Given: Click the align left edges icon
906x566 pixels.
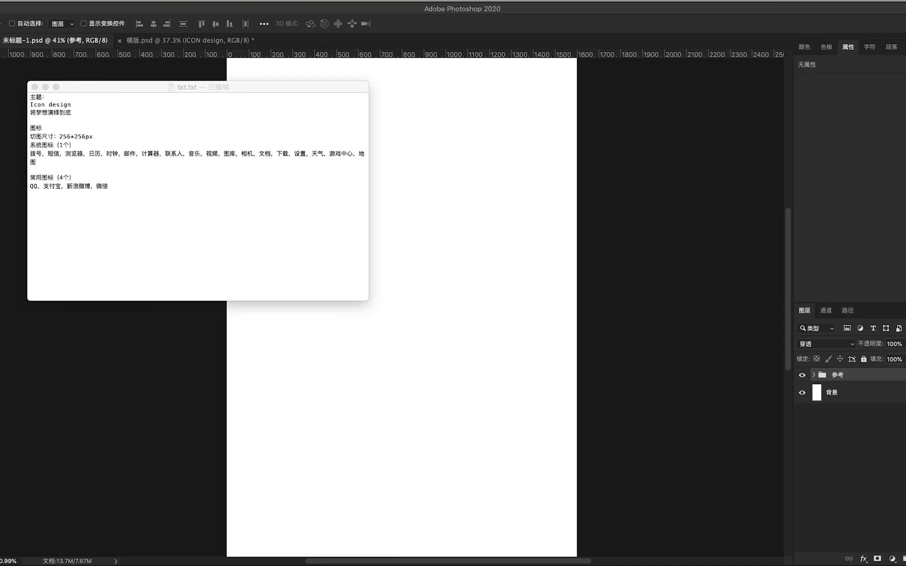Looking at the screenshot, I should [x=139, y=24].
